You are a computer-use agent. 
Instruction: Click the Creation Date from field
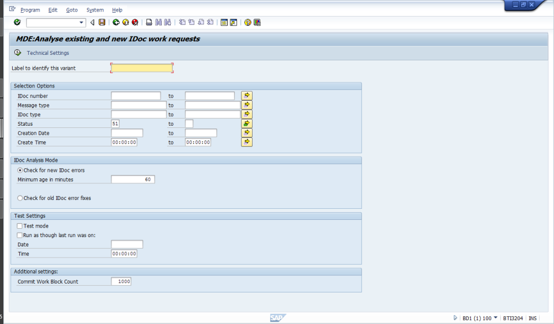[x=127, y=133]
